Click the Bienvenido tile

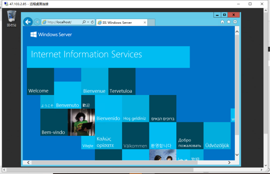(x=108, y=109)
